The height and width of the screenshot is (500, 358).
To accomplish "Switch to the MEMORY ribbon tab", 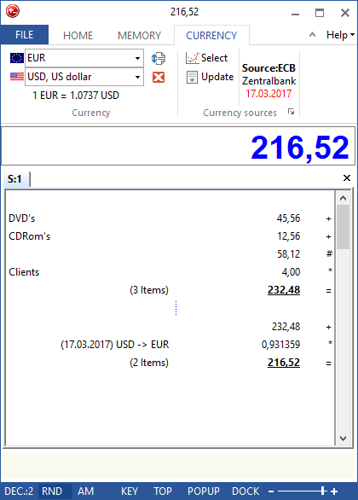I will coord(140,35).
